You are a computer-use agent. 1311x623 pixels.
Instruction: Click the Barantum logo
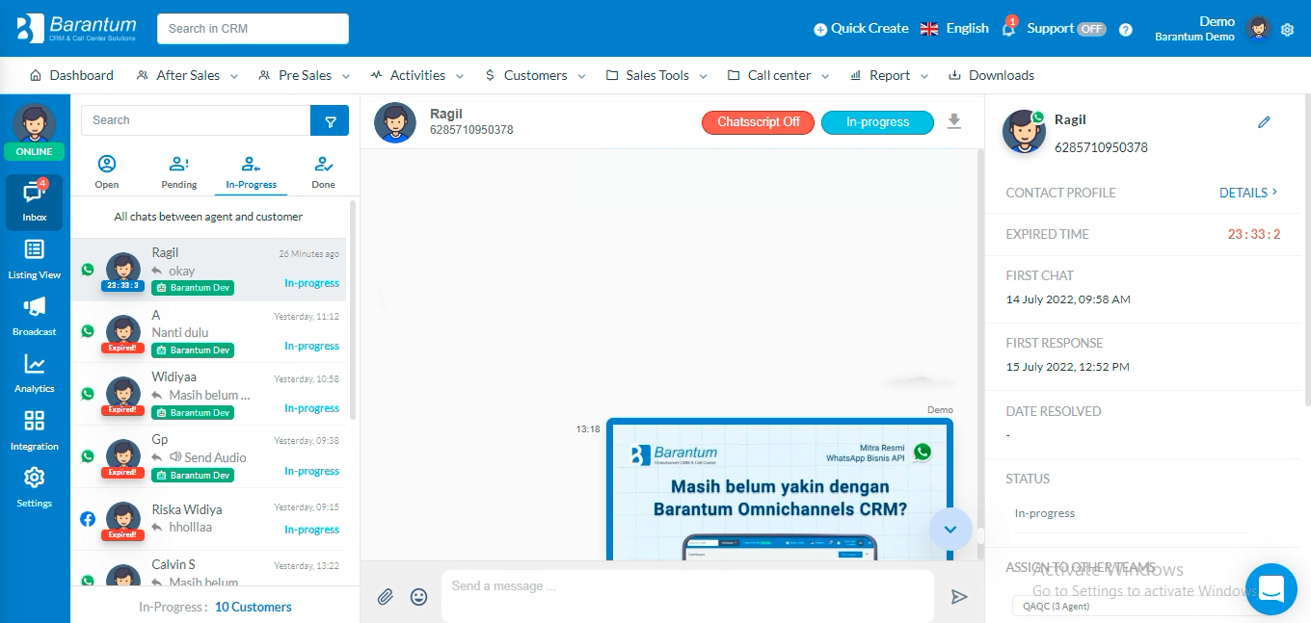(x=77, y=28)
